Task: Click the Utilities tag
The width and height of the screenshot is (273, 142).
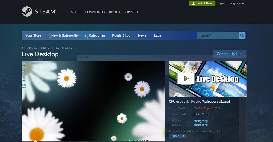Action: (175, 136)
